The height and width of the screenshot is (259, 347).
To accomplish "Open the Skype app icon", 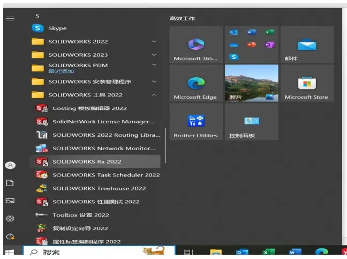I will coord(37,28).
